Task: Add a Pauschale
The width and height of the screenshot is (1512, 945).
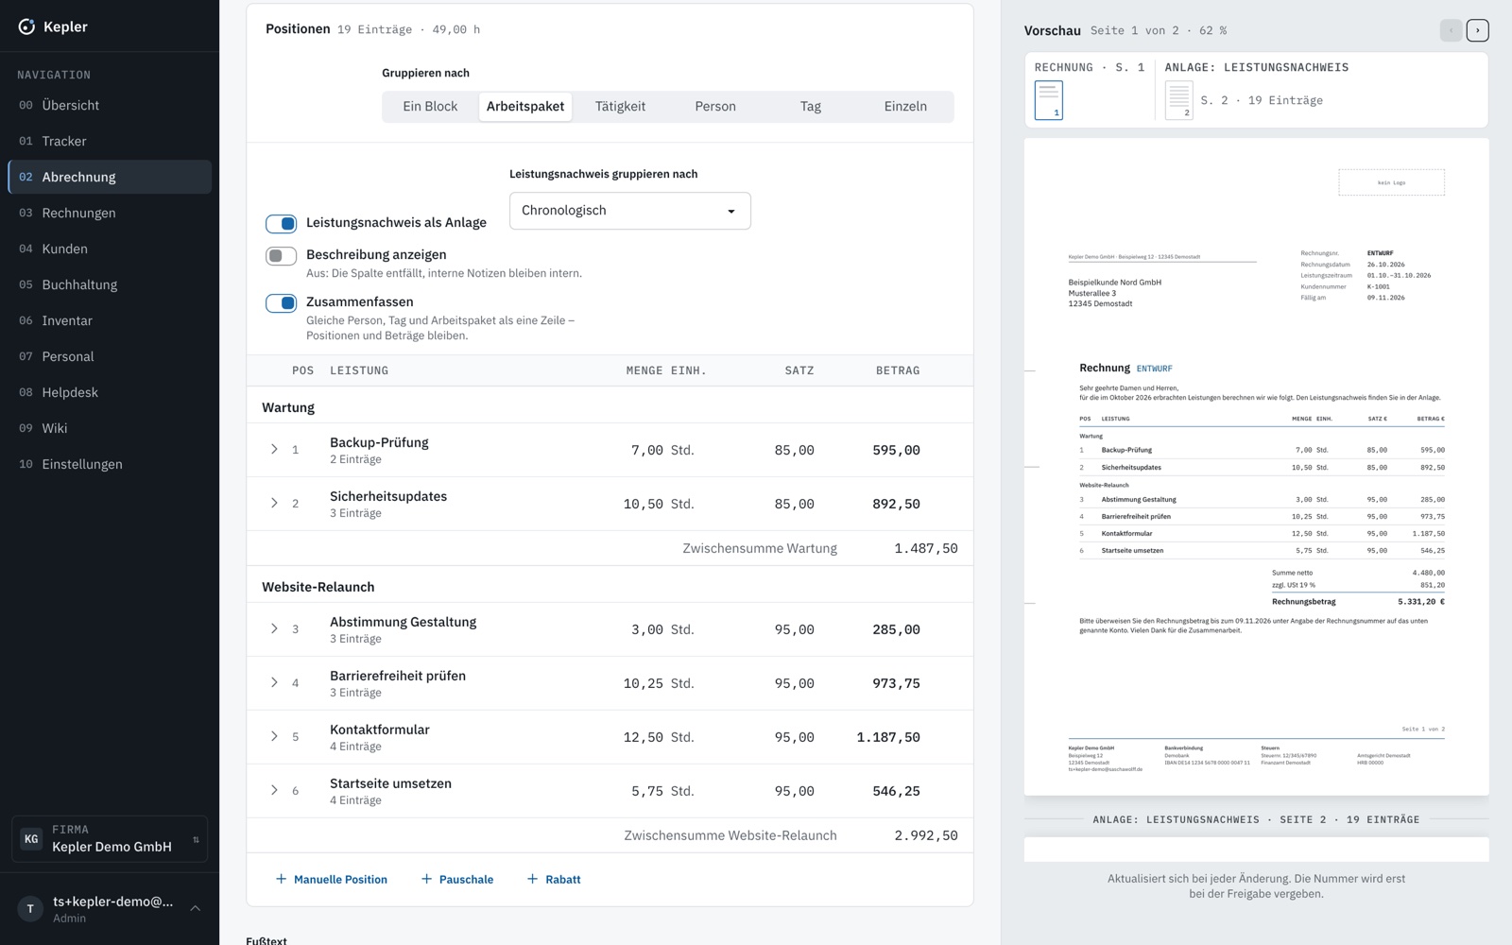Action: tap(457, 879)
